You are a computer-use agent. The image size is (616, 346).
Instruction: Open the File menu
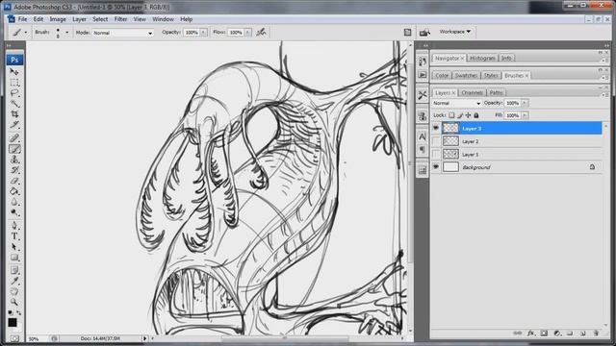pos(22,19)
